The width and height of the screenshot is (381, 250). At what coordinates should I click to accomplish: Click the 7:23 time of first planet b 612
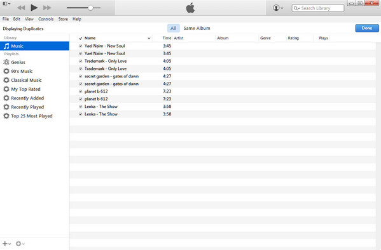pos(167,91)
